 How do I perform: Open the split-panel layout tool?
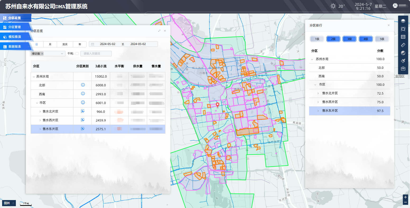pyautogui.click(x=403, y=37)
